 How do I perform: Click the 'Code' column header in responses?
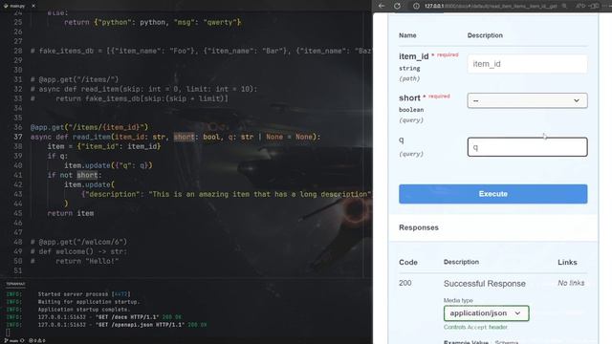[x=408, y=262]
